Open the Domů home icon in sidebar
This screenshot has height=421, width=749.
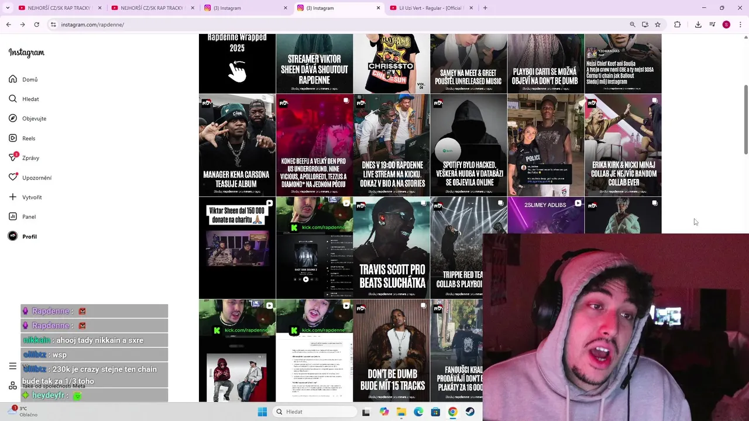coord(13,79)
